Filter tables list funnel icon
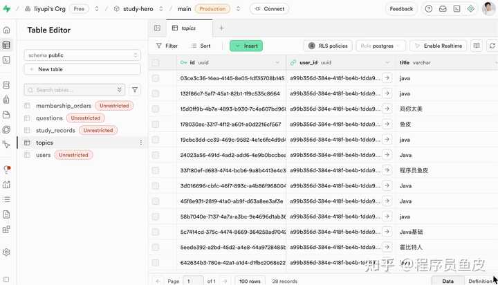 click(135, 90)
